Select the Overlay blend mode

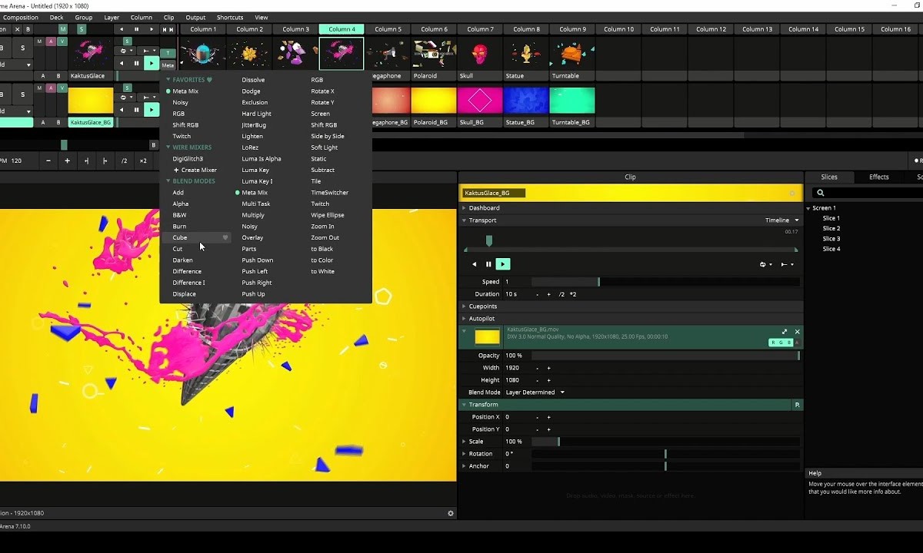tap(252, 238)
